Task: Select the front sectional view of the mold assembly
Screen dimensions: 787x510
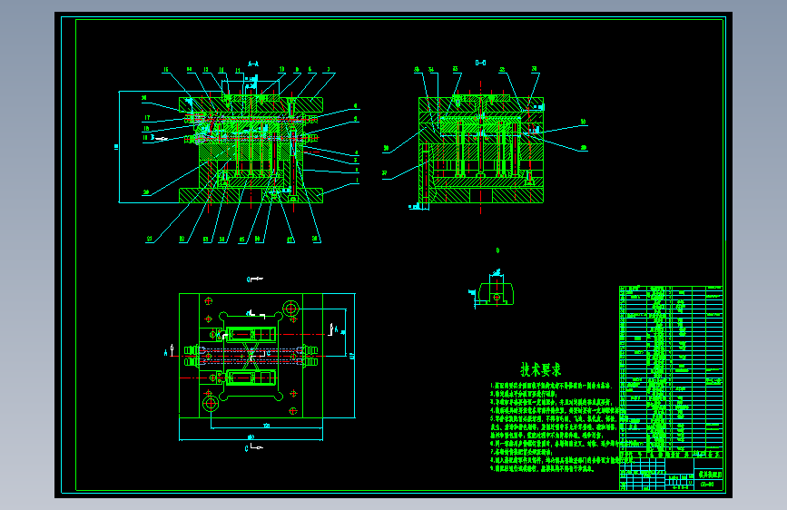Action: point(251,150)
